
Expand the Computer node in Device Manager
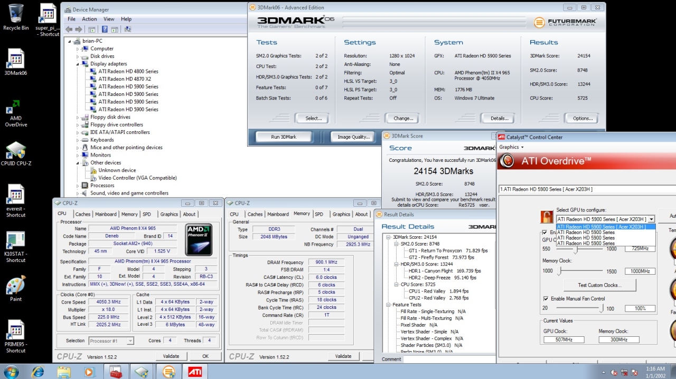[78, 48]
